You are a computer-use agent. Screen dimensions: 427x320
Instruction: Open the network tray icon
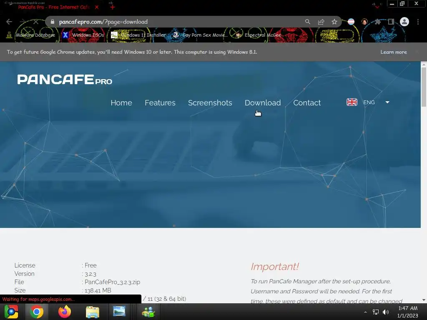(x=376, y=312)
